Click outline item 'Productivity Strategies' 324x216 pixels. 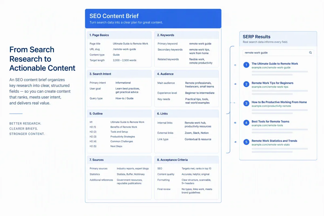point(123,137)
